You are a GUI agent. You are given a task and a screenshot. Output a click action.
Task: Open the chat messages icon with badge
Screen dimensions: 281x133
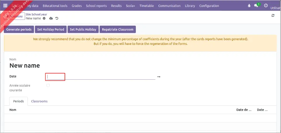click(x=256, y=6)
